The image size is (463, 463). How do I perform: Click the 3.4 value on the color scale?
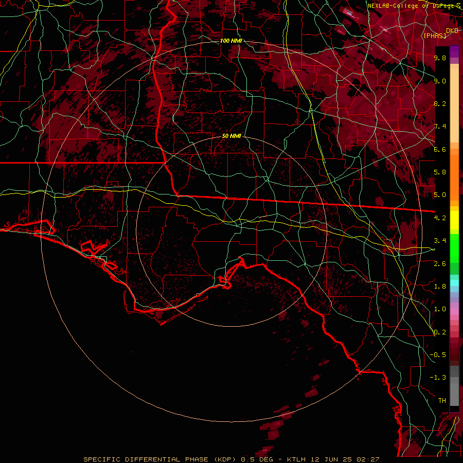tap(440, 241)
